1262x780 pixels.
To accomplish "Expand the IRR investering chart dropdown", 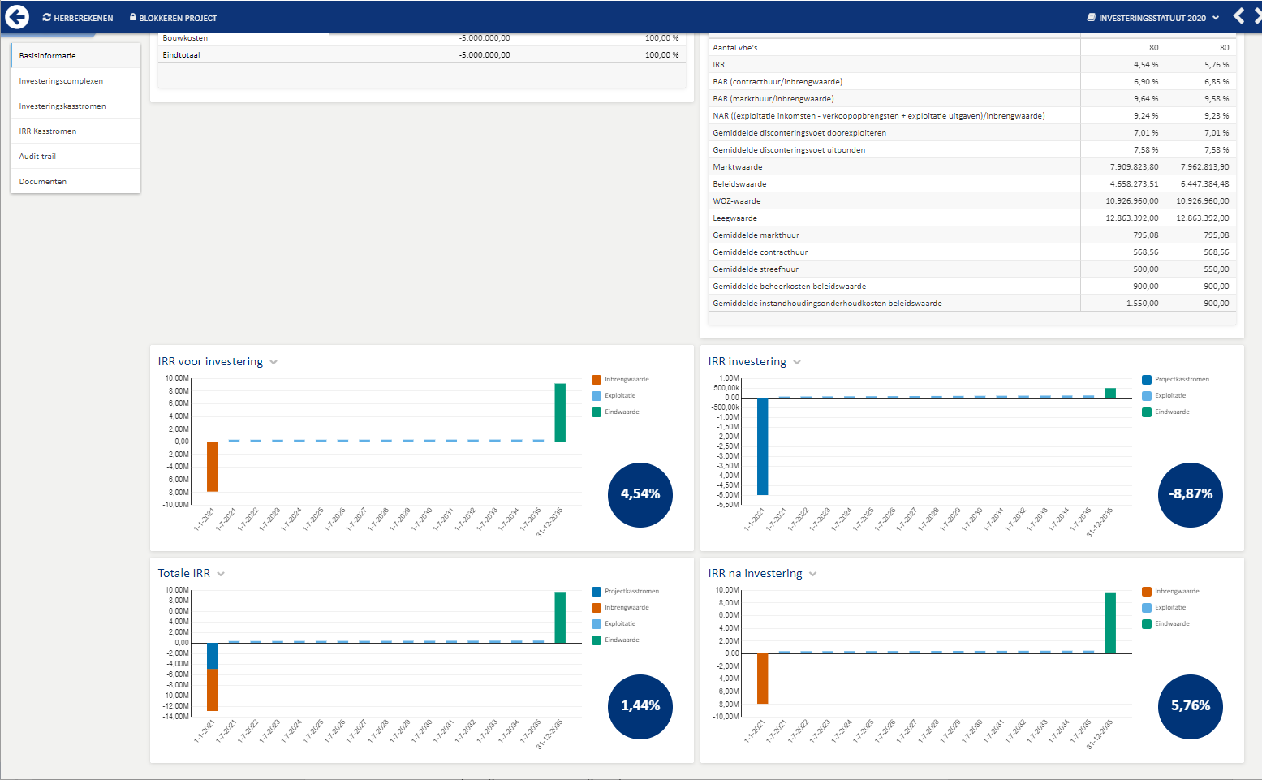I will coord(797,363).
